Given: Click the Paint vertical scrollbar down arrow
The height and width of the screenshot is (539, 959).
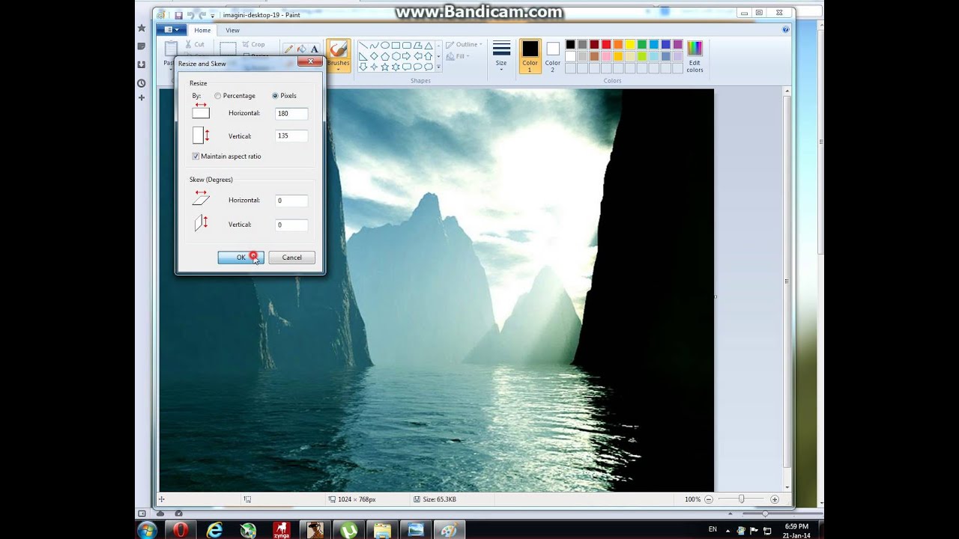Looking at the screenshot, I should point(787,487).
